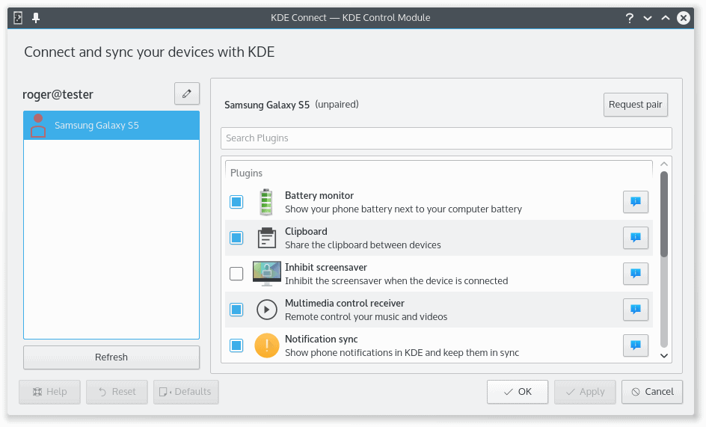The height and width of the screenshot is (427, 706).
Task: Select Samsung Galaxy S5 in device list
Action: [111, 126]
